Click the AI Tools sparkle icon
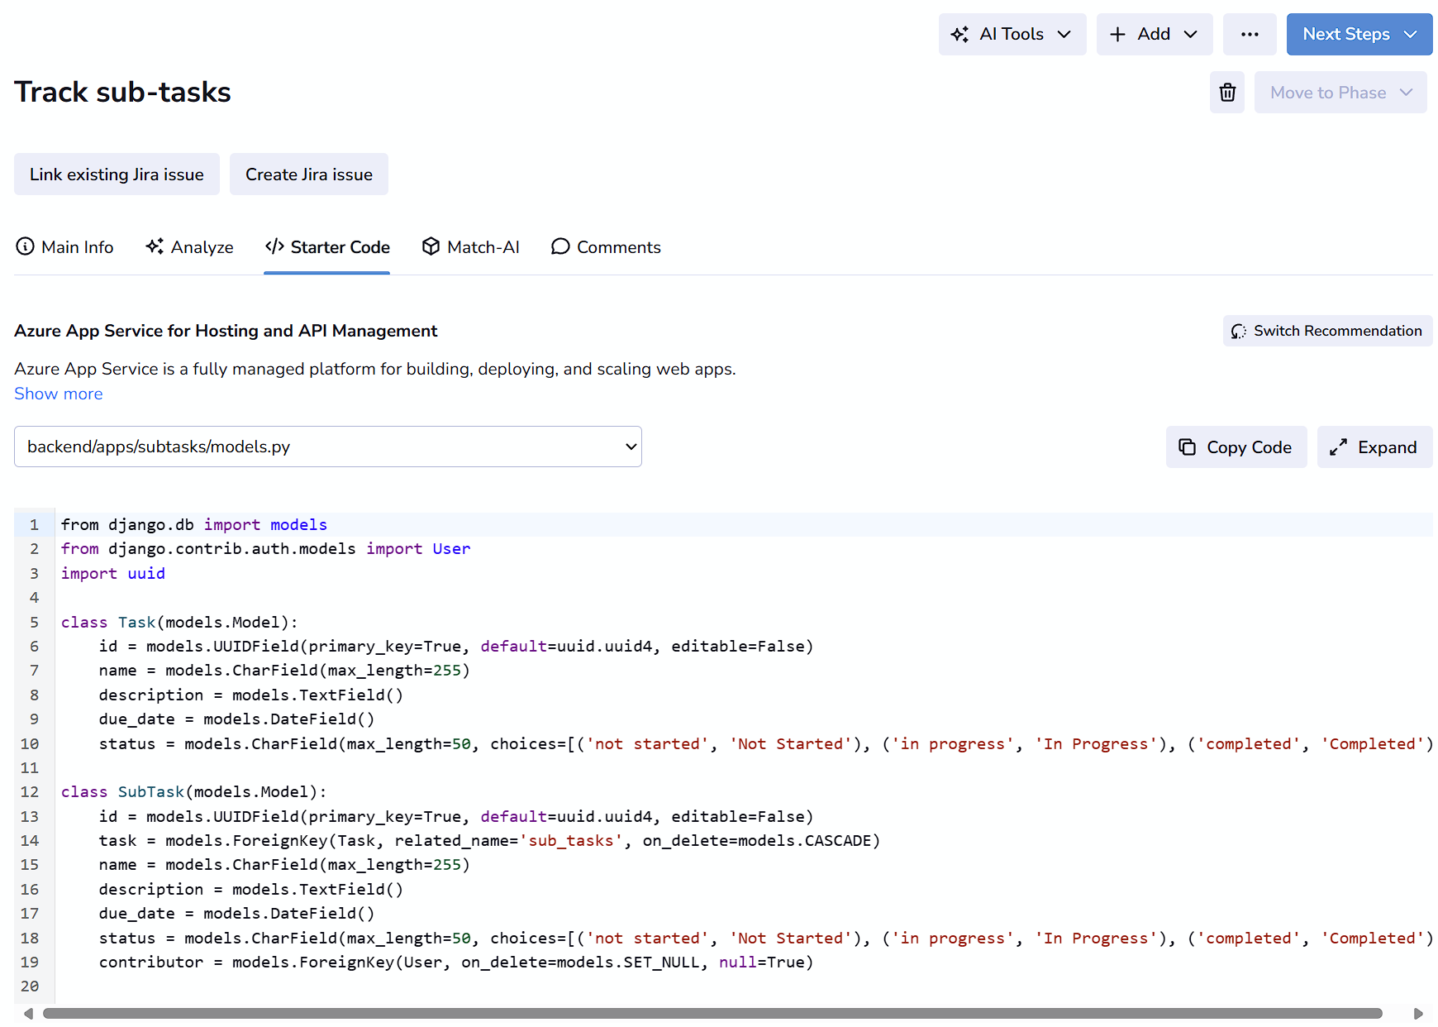Screen dimensions: 1438x1027 pyautogui.click(x=959, y=35)
